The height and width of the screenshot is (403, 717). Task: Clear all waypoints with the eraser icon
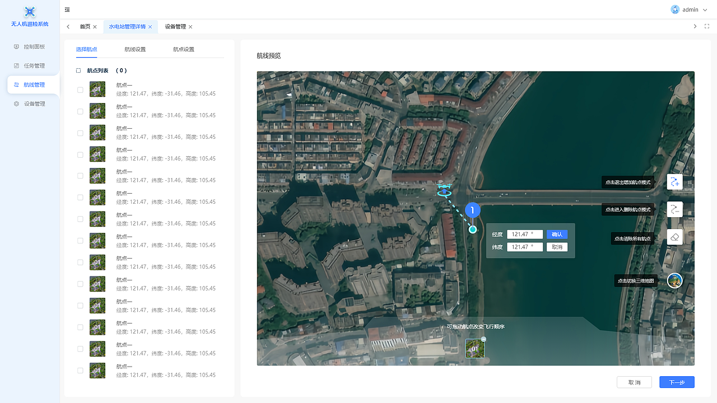pyautogui.click(x=675, y=237)
